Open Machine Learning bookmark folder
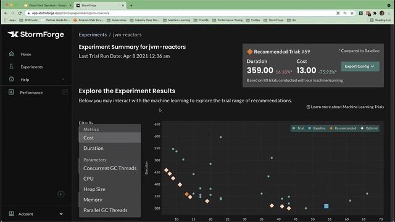The image size is (395, 222). pos(177,20)
